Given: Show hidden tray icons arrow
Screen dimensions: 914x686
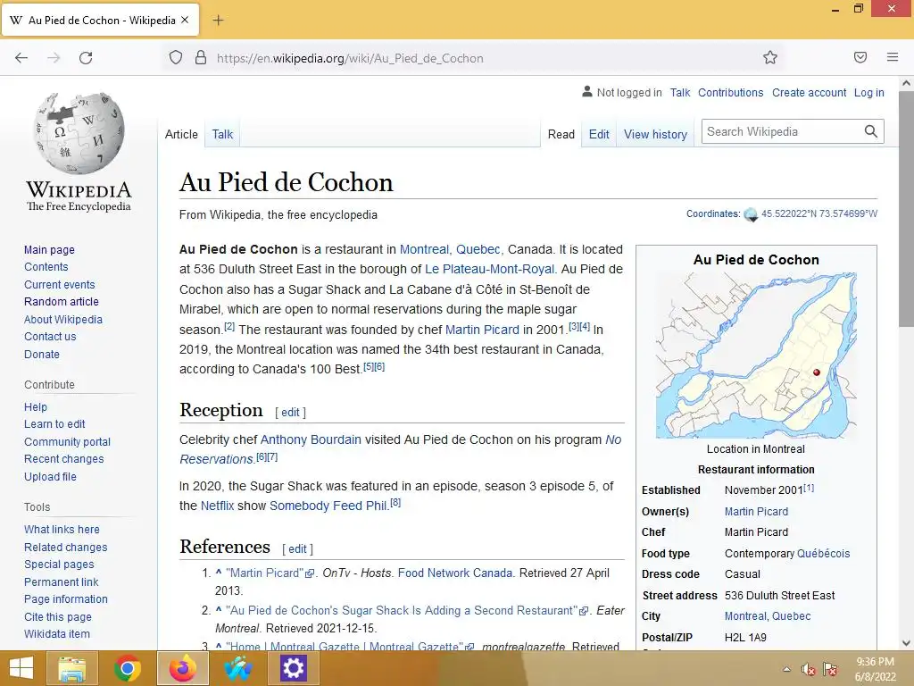Looking at the screenshot, I should tap(787, 669).
